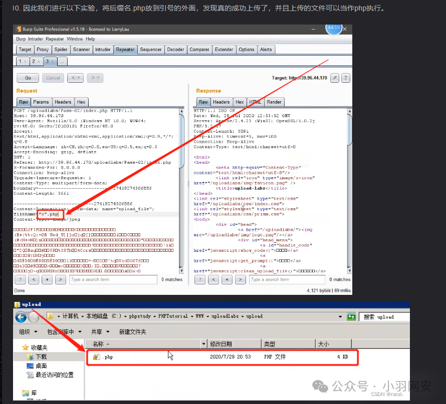Open Request Hex tab
Image resolution: width=446 pixels, height=404 pixels.
pyautogui.click(x=81, y=102)
